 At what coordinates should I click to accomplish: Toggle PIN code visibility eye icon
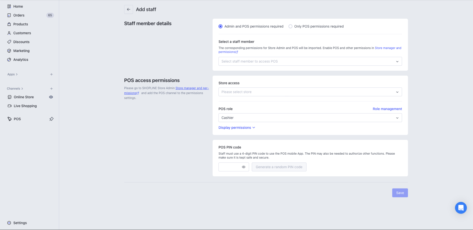coord(243,167)
